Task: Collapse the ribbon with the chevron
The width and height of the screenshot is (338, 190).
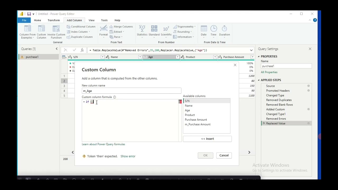Action: (x=310, y=20)
